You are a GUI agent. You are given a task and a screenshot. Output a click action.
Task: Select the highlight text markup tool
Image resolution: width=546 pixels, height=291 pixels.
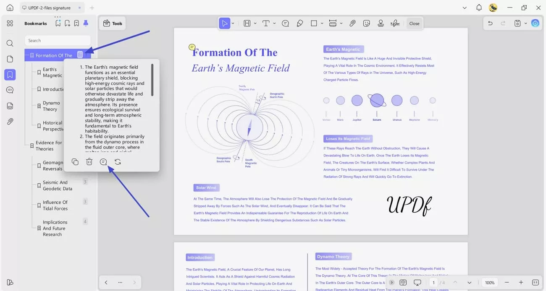point(247,23)
